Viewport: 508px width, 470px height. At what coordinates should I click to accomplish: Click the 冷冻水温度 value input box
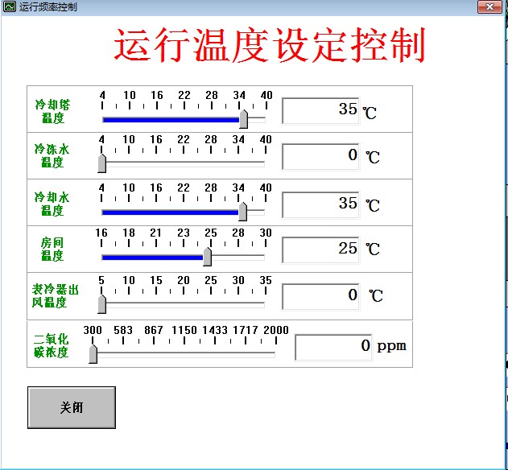coord(320,156)
